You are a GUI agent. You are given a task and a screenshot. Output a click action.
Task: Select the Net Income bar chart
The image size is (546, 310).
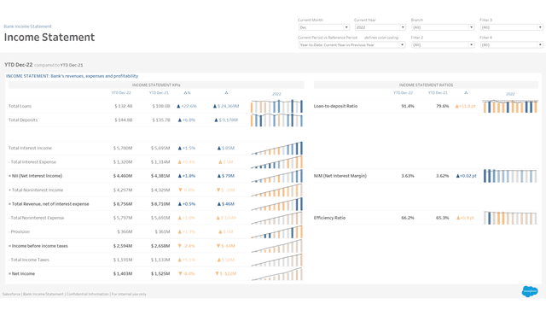[x=276, y=274]
